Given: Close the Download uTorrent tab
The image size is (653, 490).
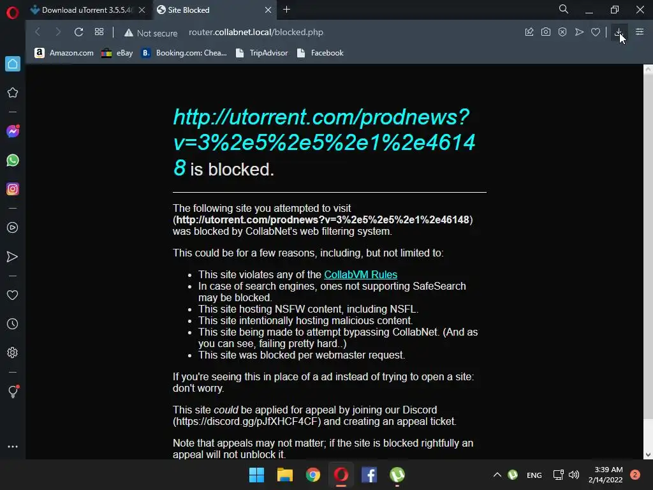Looking at the screenshot, I should click(142, 10).
